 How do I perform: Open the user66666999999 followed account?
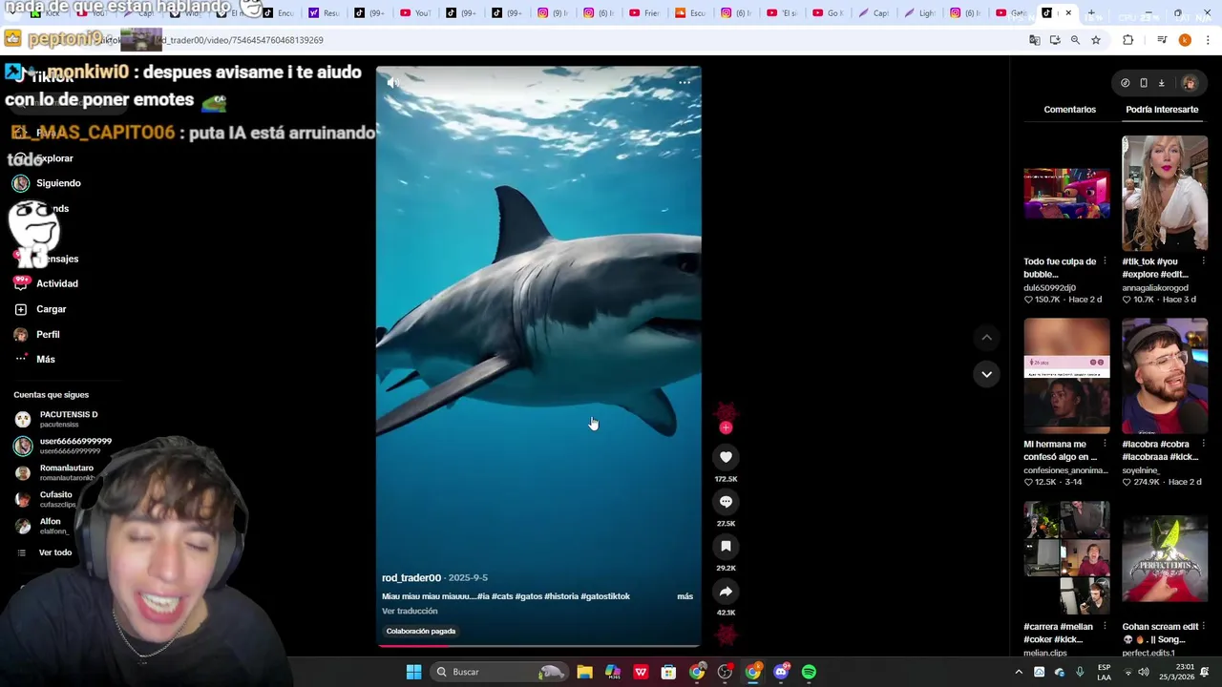coord(63,446)
